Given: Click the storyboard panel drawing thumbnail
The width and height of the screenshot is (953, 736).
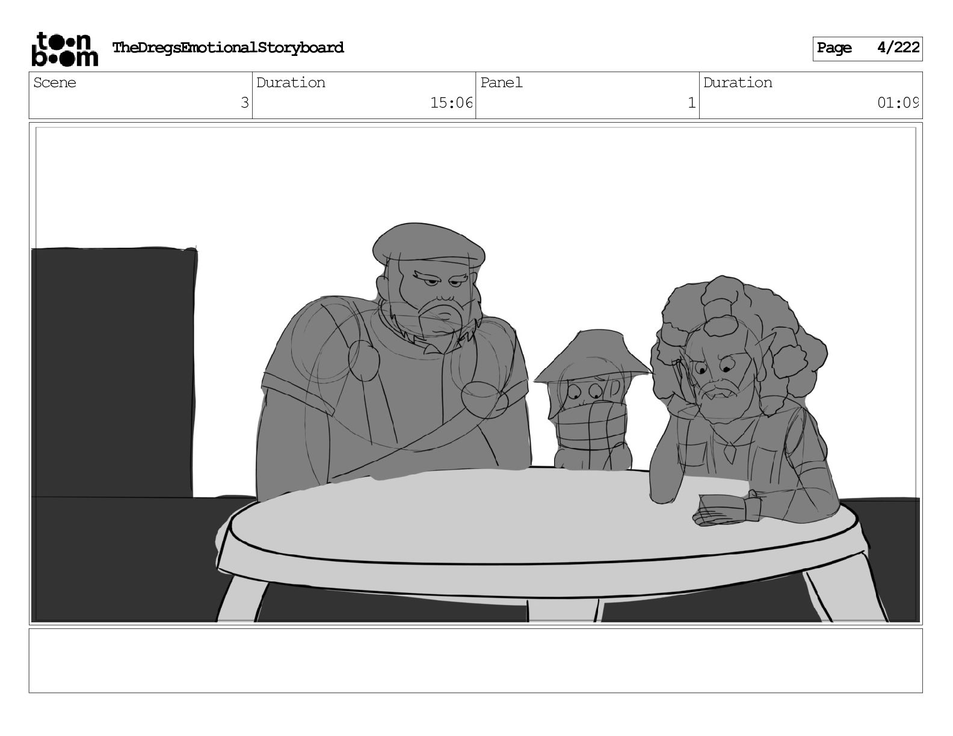Looking at the screenshot, I should click(x=476, y=373).
